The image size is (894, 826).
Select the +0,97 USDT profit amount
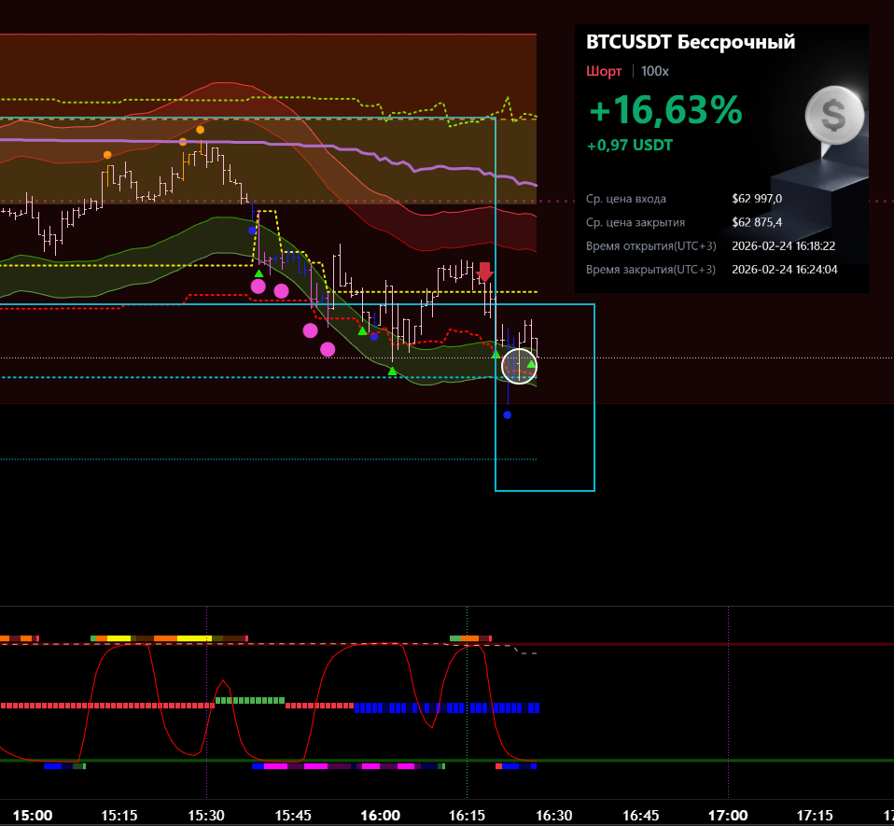(x=629, y=146)
